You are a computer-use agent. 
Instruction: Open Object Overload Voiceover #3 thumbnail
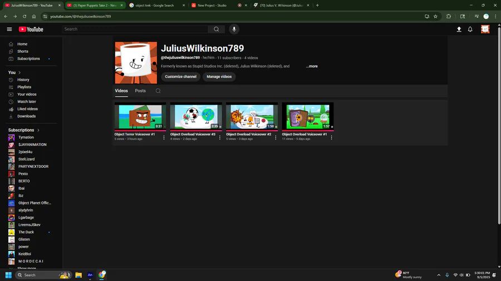(x=196, y=116)
